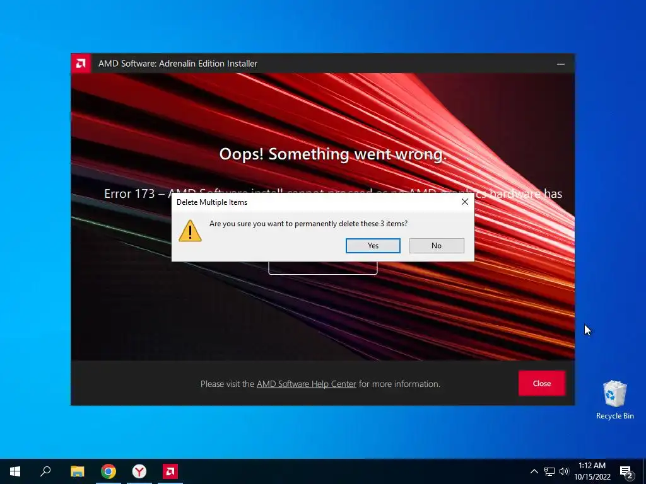Image resolution: width=646 pixels, height=484 pixels.
Task: Open the AMD Software Help Center link
Action: point(306,384)
